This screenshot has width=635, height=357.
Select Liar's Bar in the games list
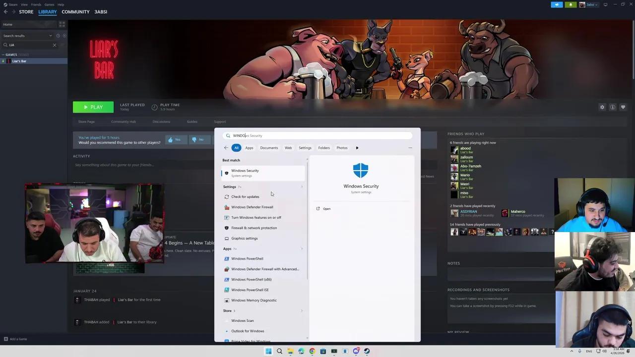[34, 61]
